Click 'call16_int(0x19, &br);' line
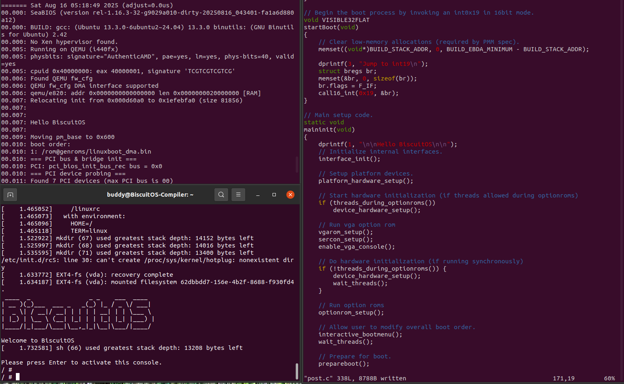Image resolution: width=624 pixels, height=384 pixels. click(358, 93)
